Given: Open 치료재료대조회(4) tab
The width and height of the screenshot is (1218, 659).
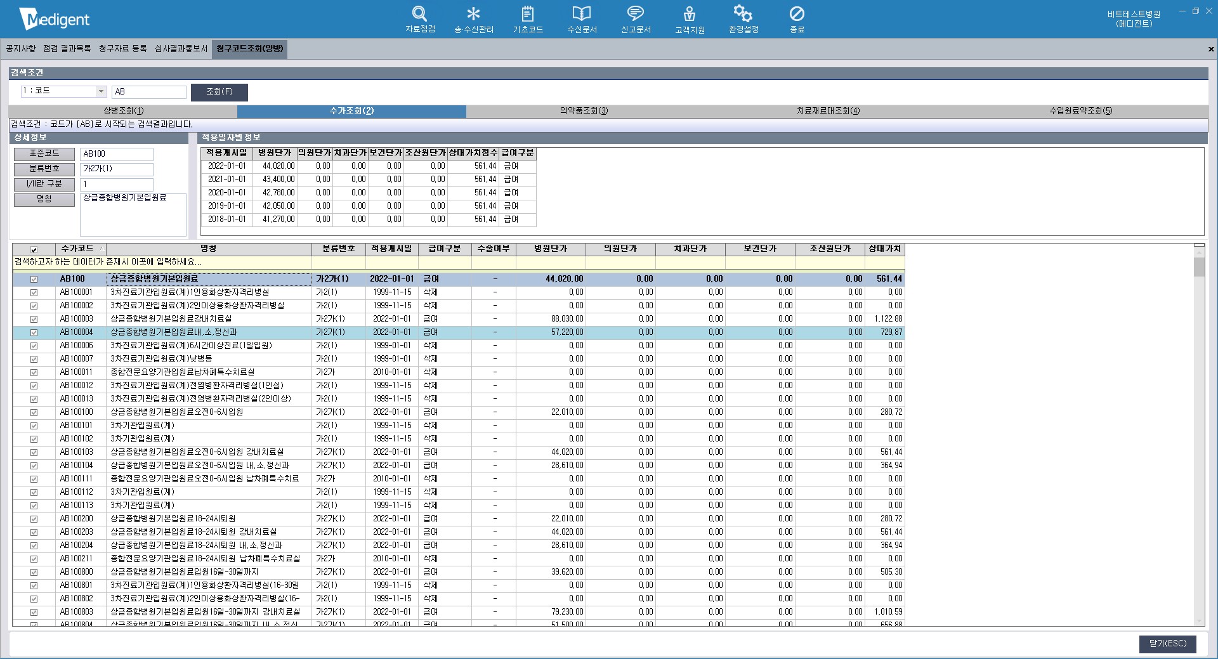Looking at the screenshot, I should [828, 111].
